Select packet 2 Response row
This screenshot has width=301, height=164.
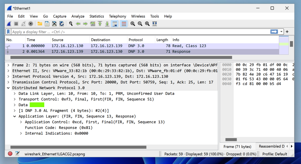point(142,52)
